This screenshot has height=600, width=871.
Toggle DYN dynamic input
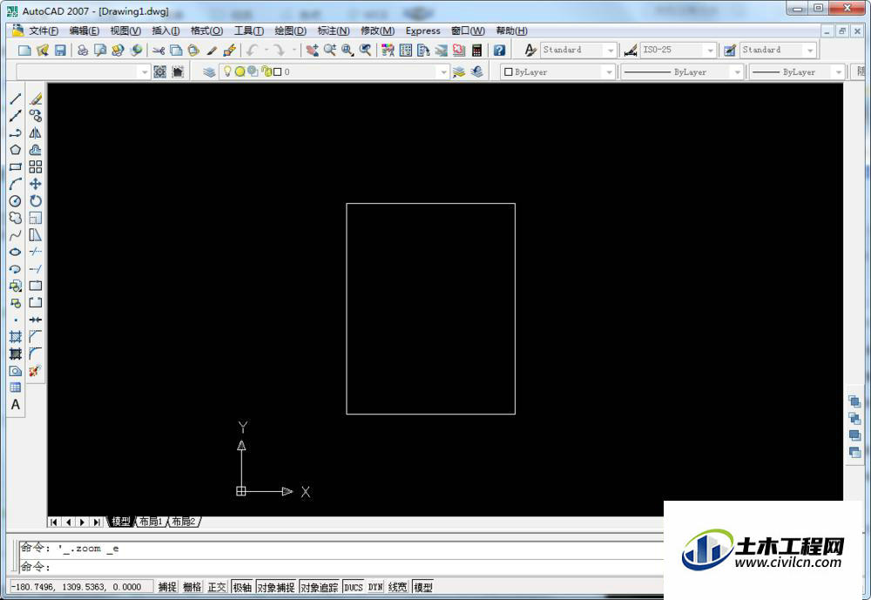pos(375,587)
